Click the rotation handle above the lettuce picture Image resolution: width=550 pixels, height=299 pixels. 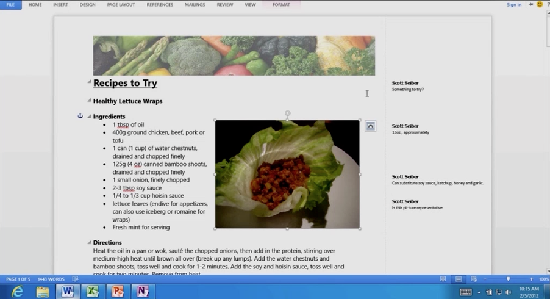click(288, 113)
